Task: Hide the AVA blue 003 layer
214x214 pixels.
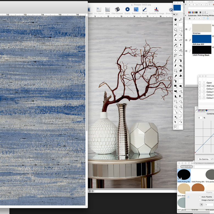Action: click(186, 40)
